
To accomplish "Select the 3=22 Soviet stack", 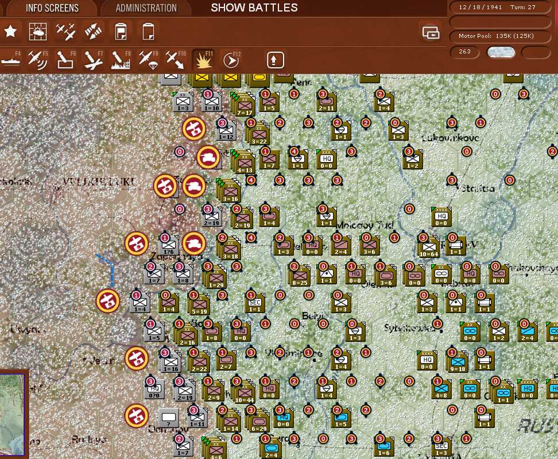I will tap(258, 134).
